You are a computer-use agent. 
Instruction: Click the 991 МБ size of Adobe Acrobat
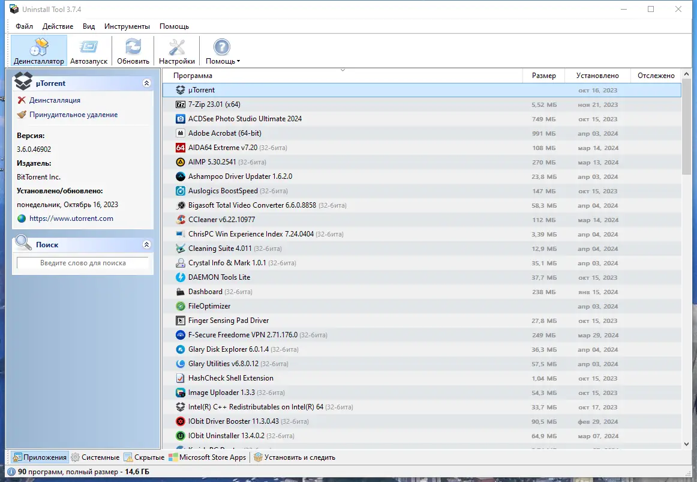point(544,133)
